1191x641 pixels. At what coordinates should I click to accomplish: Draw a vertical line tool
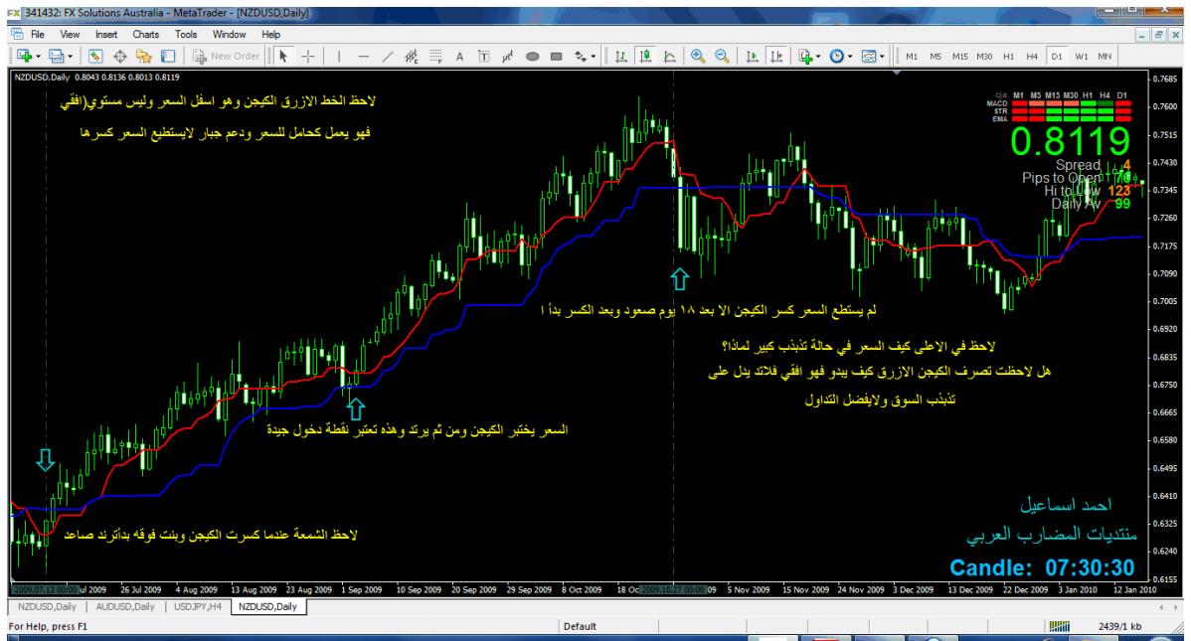[x=339, y=57]
